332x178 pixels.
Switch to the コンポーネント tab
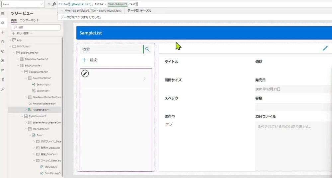(x=30, y=20)
